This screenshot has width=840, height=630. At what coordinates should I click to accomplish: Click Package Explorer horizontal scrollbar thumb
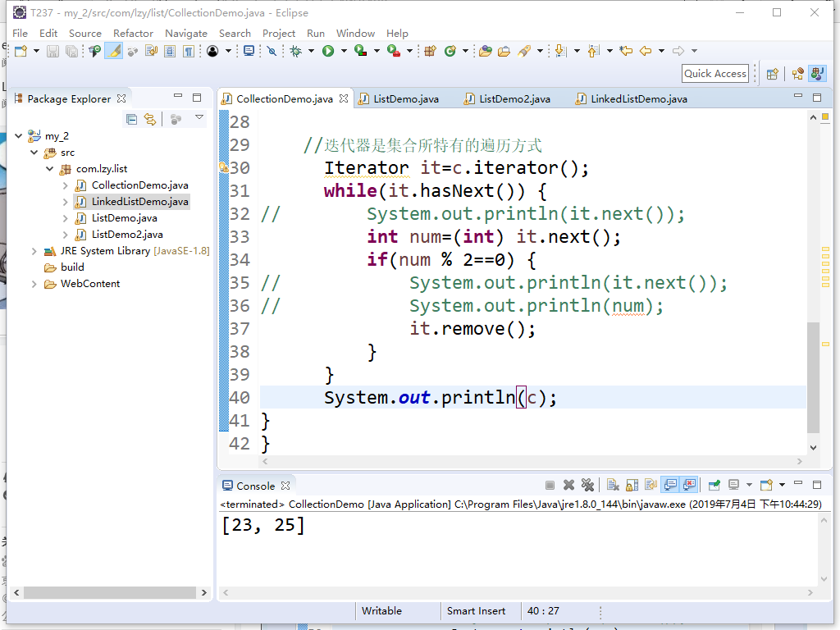point(110,592)
